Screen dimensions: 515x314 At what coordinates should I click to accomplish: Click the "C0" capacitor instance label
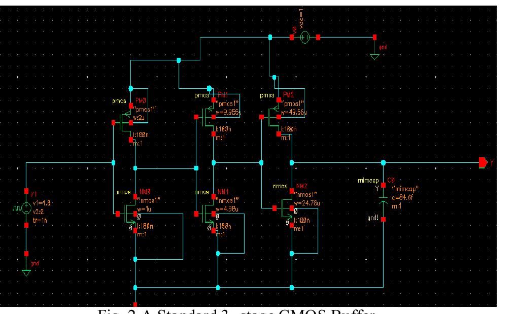[x=391, y=180]
